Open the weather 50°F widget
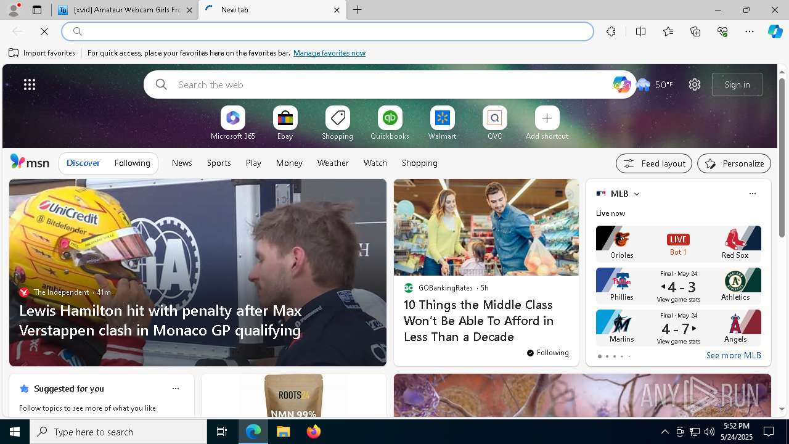789x444 pixels. pos(655,84)
